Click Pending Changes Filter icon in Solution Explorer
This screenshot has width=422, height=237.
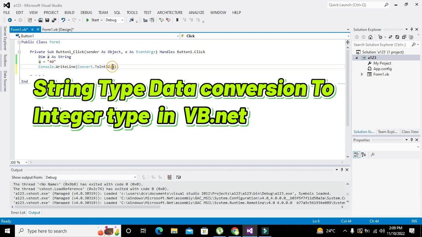pos(380,37)
